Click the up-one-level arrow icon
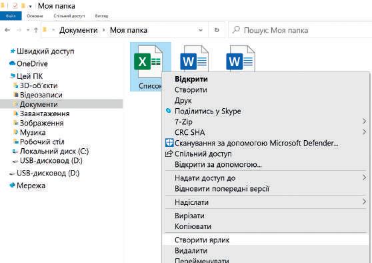This screenshot has width=372, height=263. 36,30
